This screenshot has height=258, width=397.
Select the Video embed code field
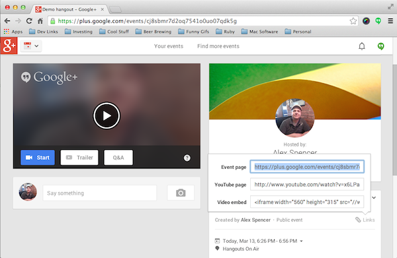(x=307, y=202)
